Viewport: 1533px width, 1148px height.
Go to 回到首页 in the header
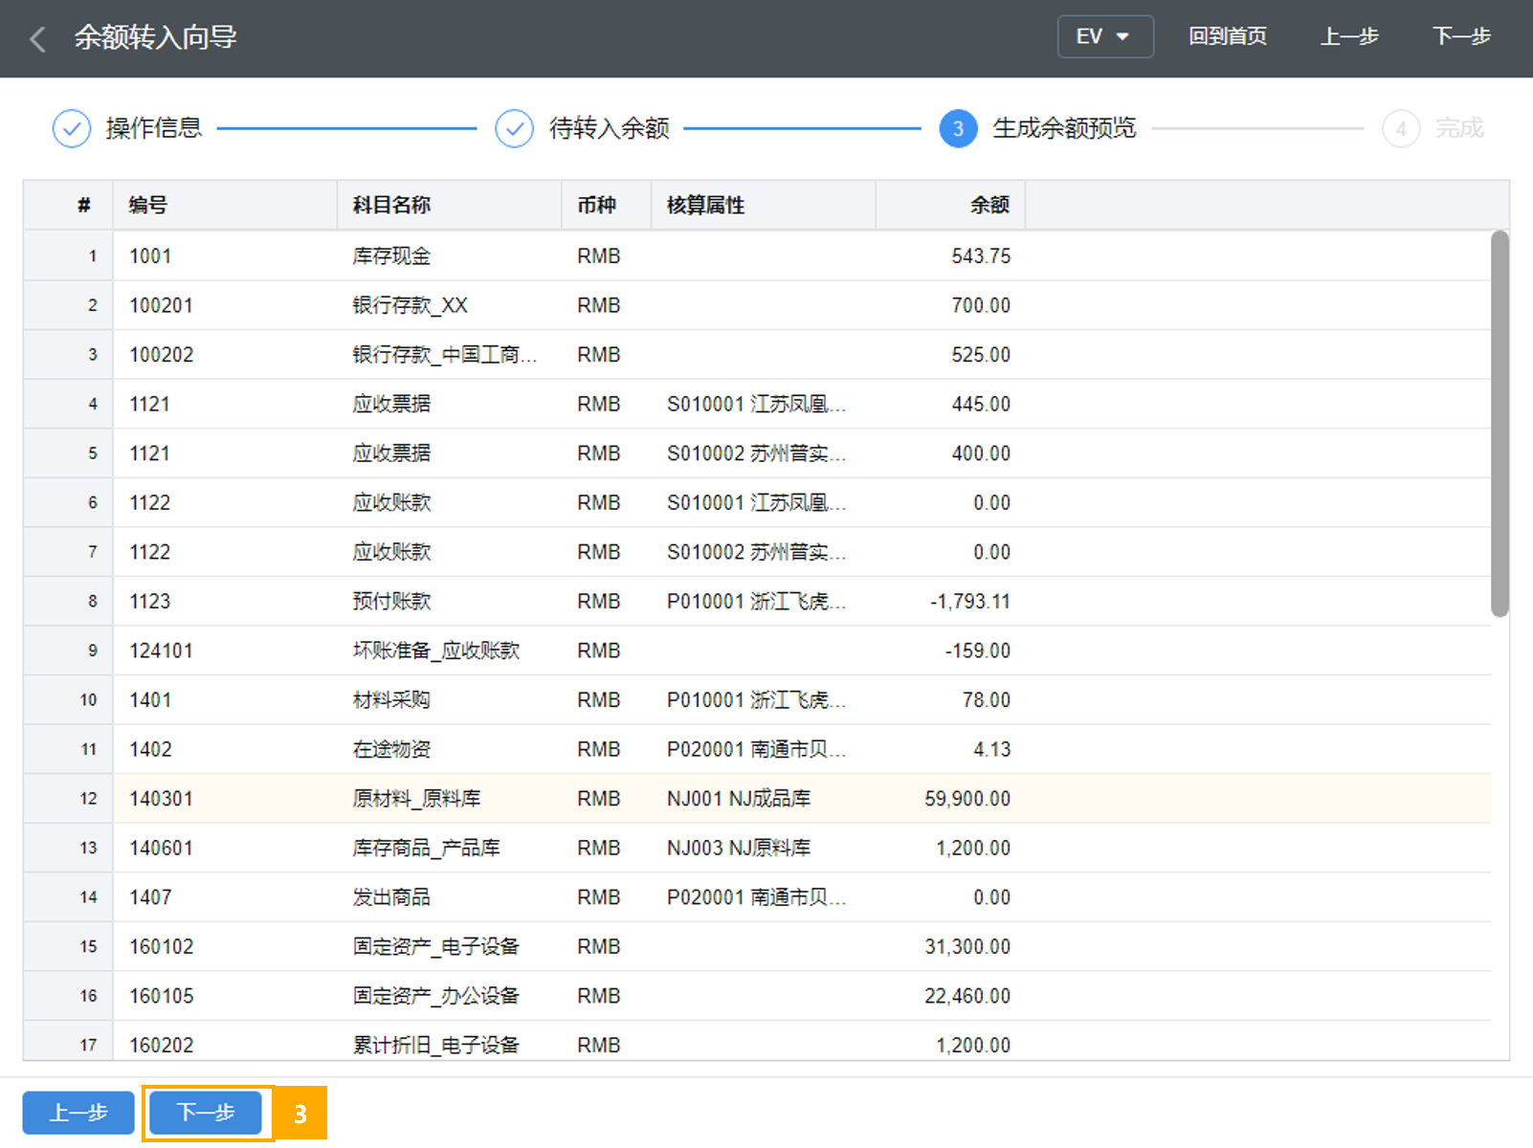click(1227, 36)
